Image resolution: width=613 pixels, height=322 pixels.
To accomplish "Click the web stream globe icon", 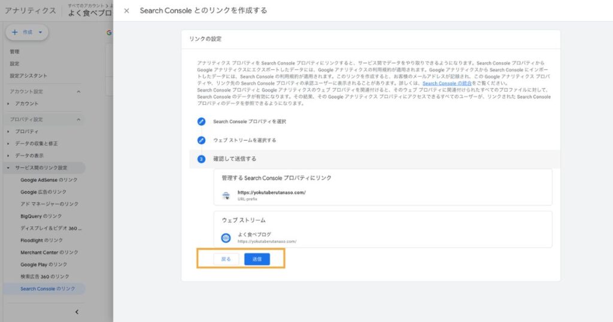I will pyautogui.click(x=226, y=238).
